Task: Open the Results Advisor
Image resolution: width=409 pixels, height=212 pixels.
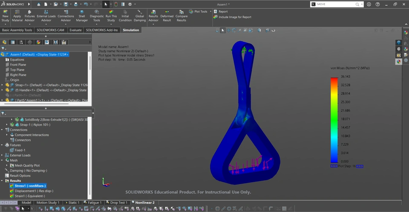Action: point(153,16)
